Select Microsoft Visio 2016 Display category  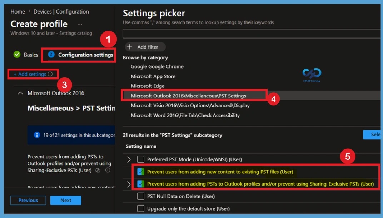pos(190,106)
